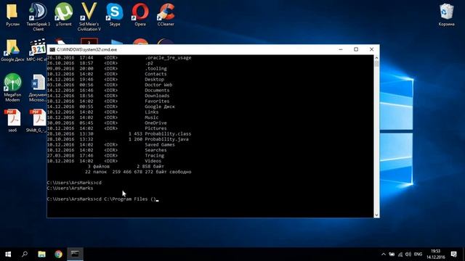Close the cmd.exe window
The image size is (465, 261).
pyautogui.click(x=371, y=49)
